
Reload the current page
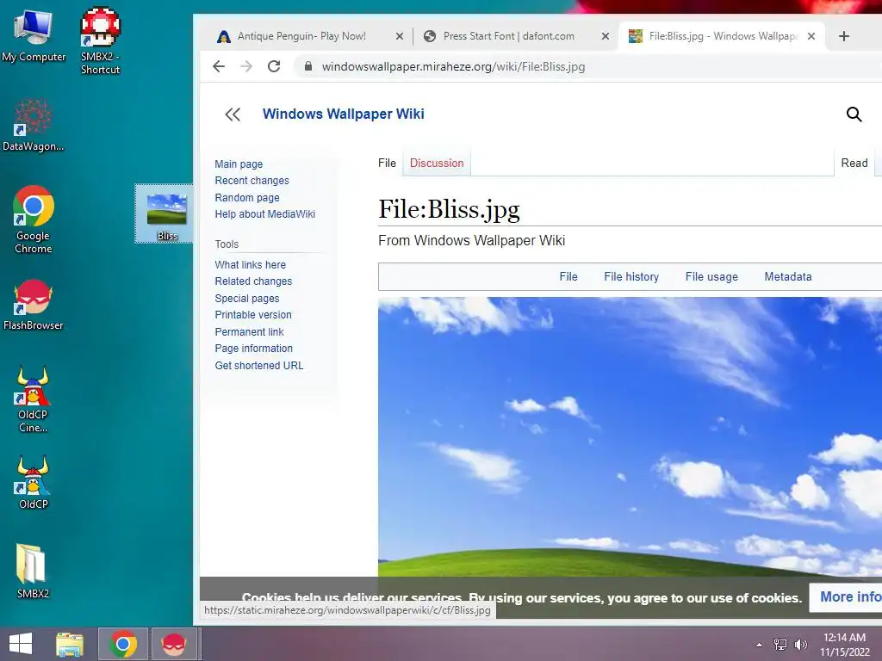[274, 66]
